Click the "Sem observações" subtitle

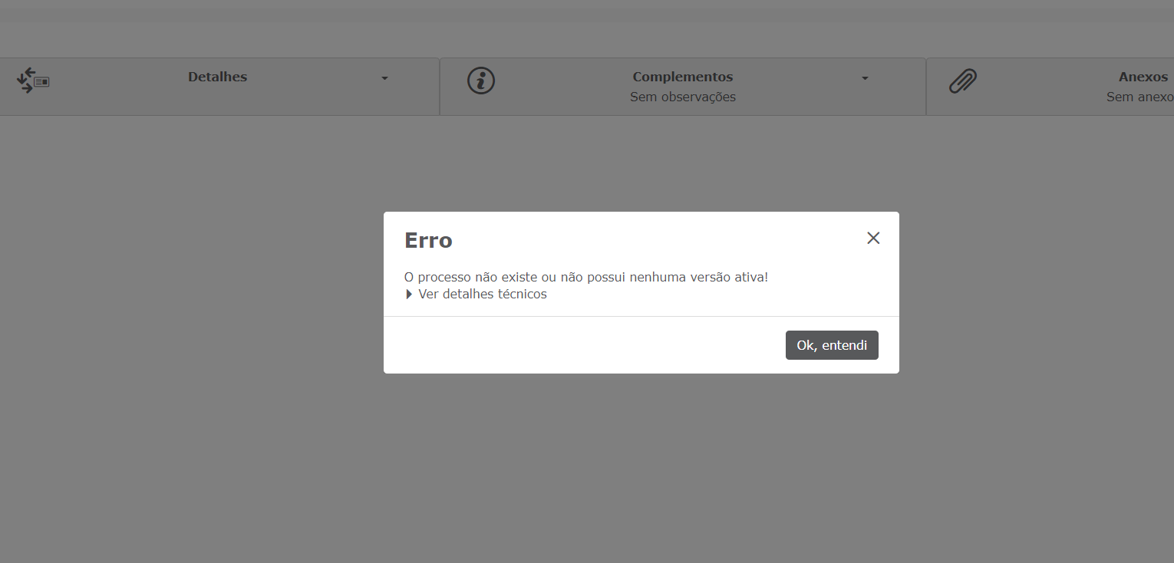[682, 97]
